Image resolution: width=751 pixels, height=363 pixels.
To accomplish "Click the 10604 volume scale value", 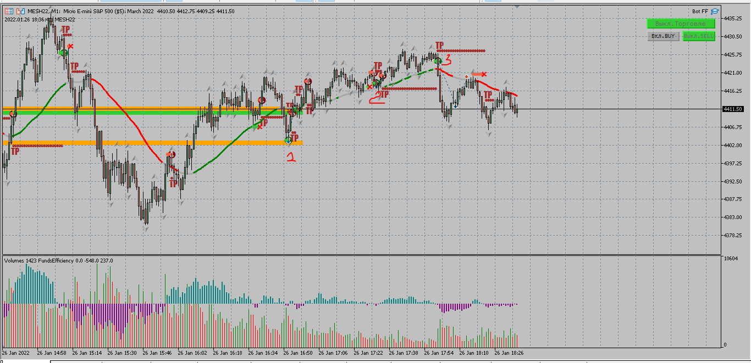I will coord(732,259).
